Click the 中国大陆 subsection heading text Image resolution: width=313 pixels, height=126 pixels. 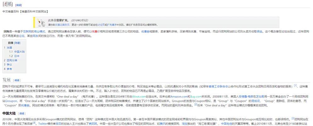9,113
